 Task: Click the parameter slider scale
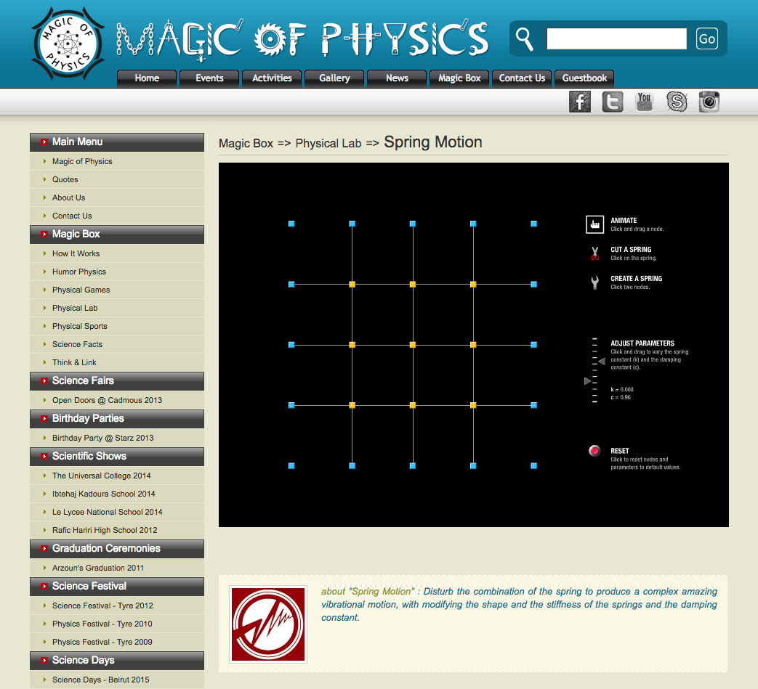(594, 370)
